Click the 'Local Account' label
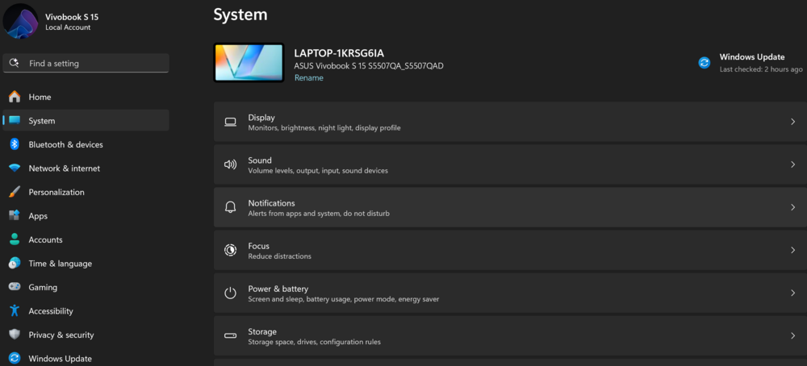The height and width of the screenshot is (366, 807). point(68,27)
